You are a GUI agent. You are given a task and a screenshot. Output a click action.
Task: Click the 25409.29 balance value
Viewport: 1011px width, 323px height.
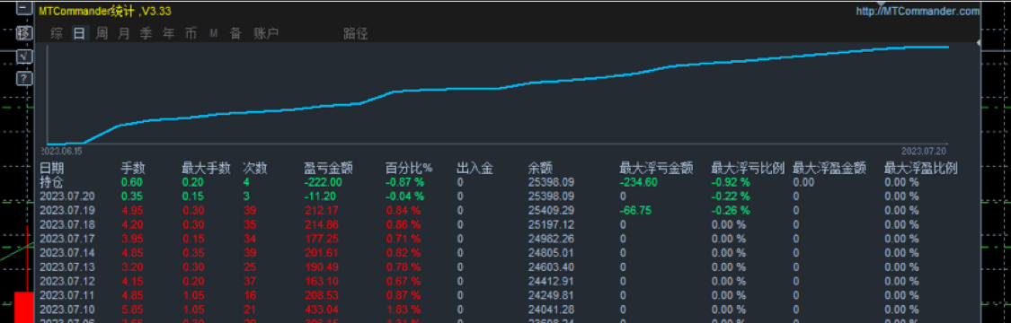coord(551,211)
